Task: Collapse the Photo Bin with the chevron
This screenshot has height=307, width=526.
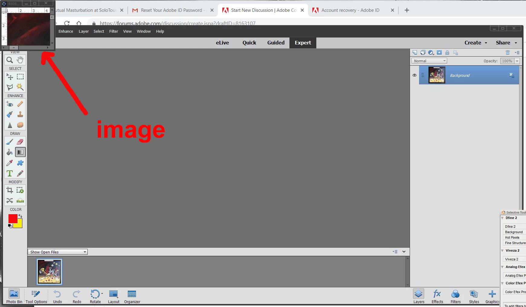Action: (404, 252)
